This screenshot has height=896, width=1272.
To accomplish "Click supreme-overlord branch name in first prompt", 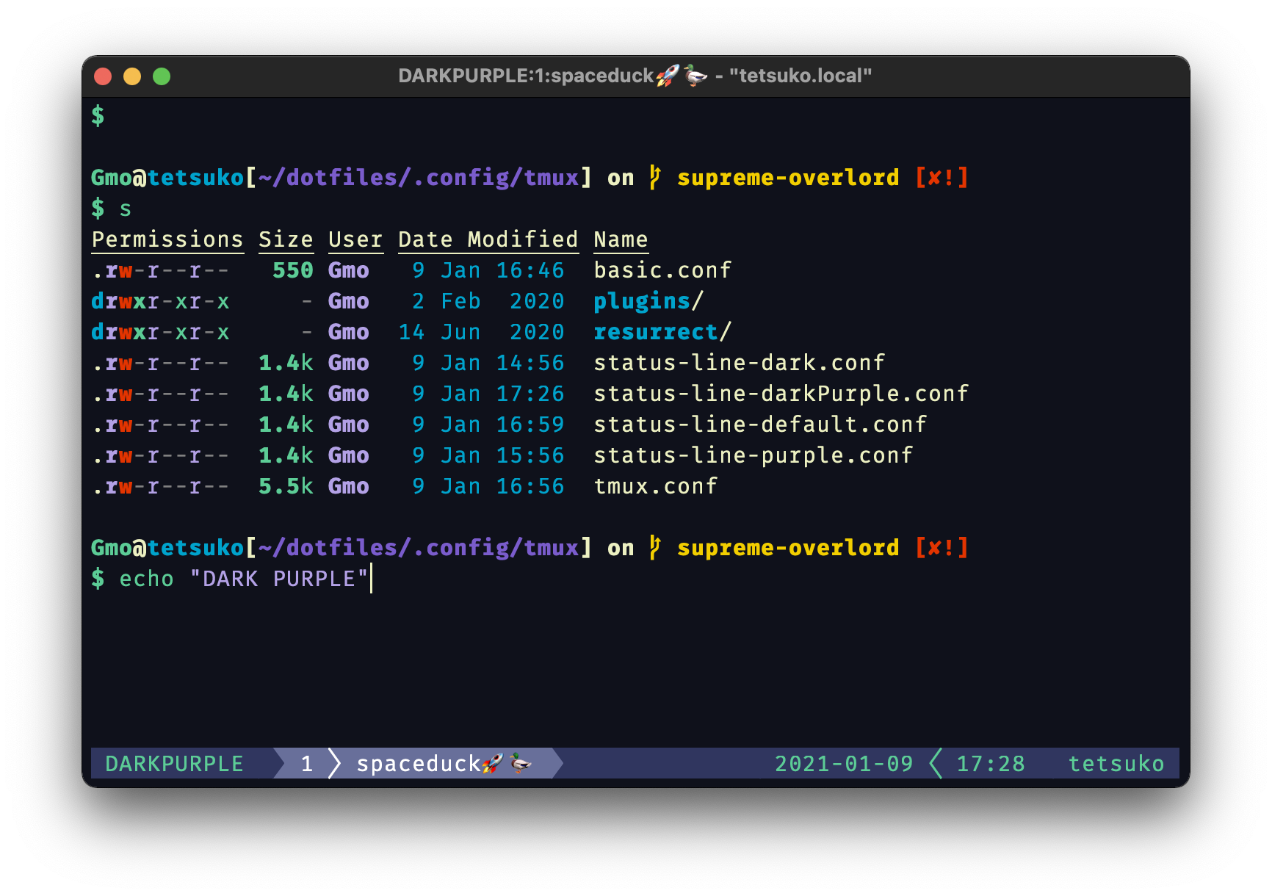I will 787,178.
